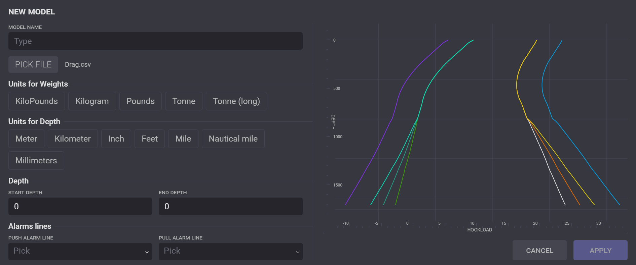Select Pounds for weight units
Image resolution: width=636 pixels, height=265 pixels.
pos(140,101)
